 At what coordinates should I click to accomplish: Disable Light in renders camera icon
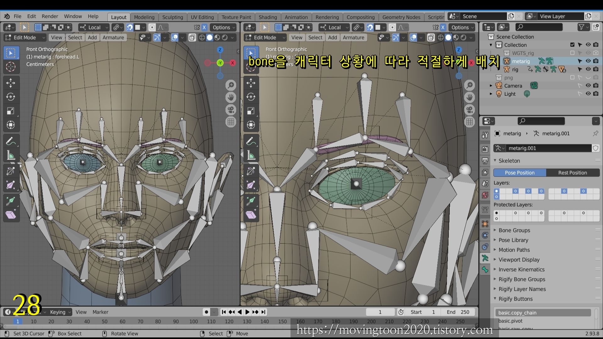(596, 94)
